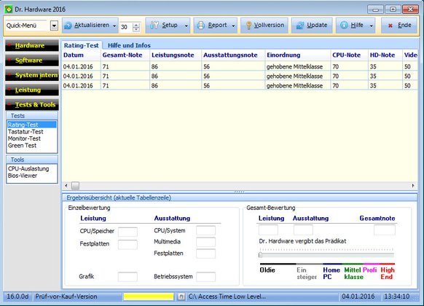Open the Report dropdown arrow
The height and width of the screenshot is (306, 424).
(x=233, y=26)
